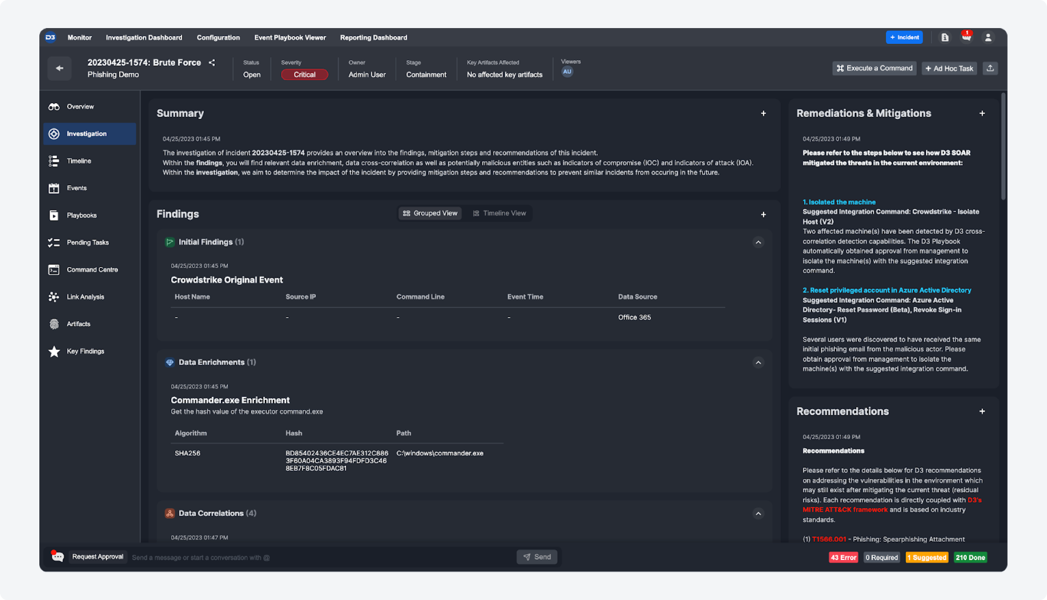
Task: Open the chat bubble icon at bottom left
Action: [57, 557]
